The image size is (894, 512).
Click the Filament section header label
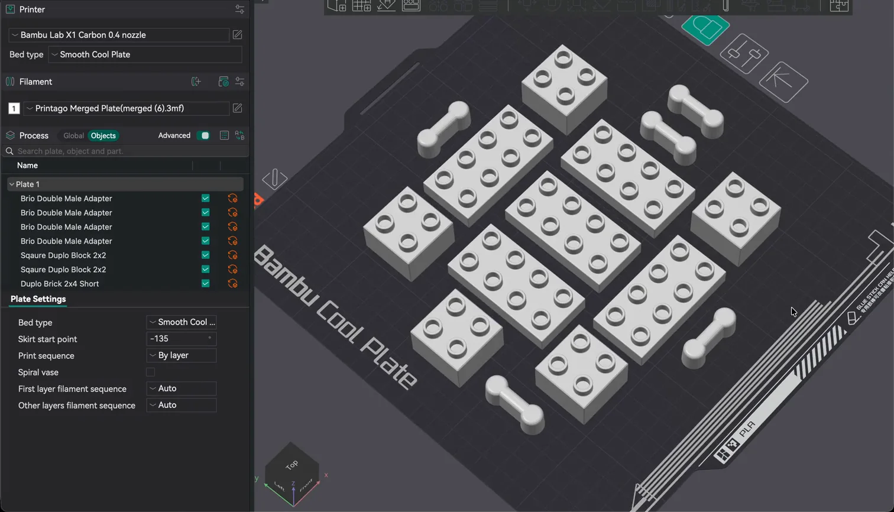[x=35, y=82]
